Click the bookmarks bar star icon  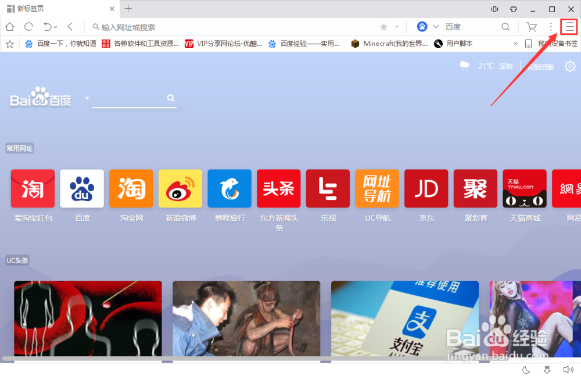tap(10, 44)
